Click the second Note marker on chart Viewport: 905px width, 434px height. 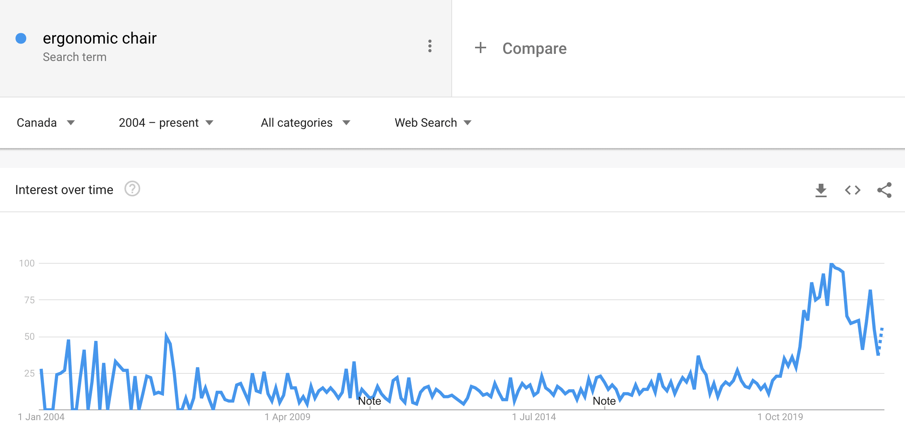click(x=604, y=401)
